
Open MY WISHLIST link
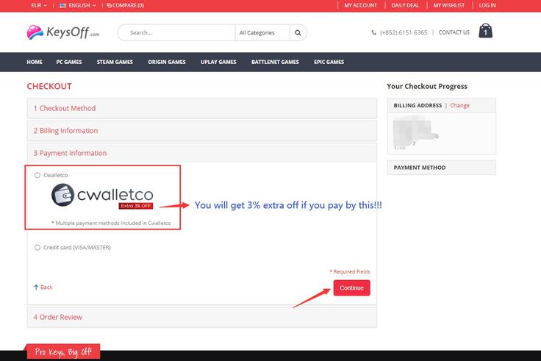point(449,5)
